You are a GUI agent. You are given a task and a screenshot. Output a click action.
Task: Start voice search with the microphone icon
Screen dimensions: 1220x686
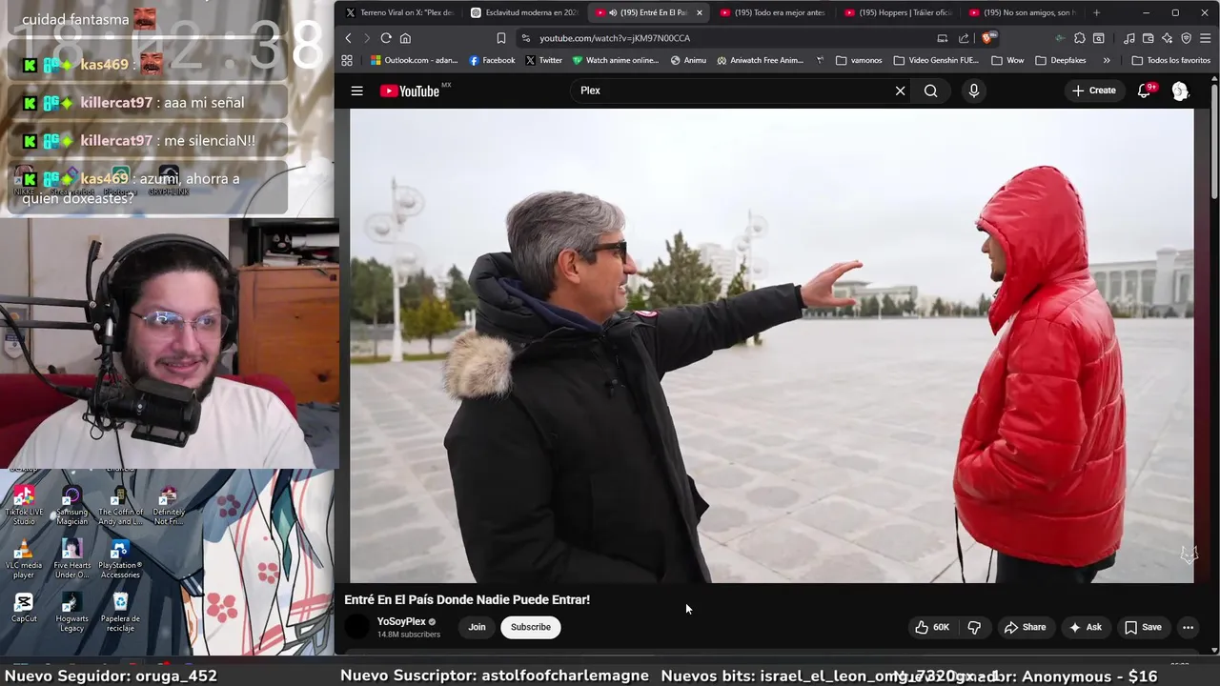click(x=973, y=91)
